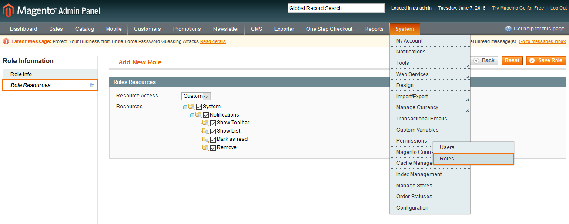Open the One Step Checkout menu
The width and height of the screenshot is (569, 224).
329,29
